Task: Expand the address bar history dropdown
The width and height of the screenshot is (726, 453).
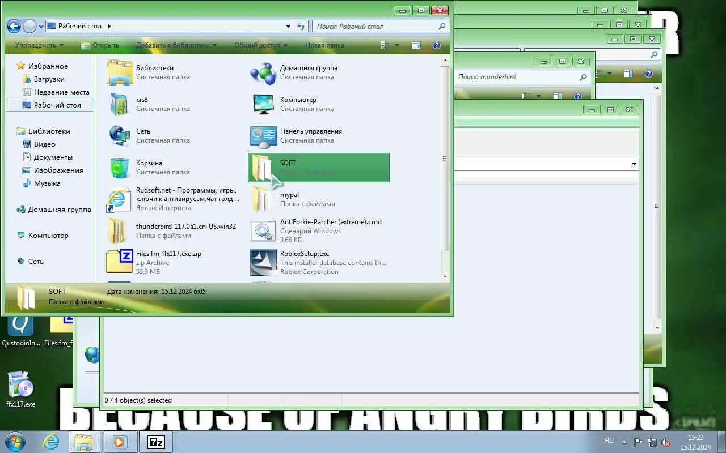Action: click(x=289, y=26)
